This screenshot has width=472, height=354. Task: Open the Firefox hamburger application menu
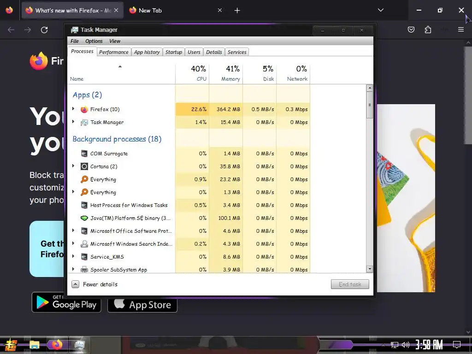tap(461, 29)
